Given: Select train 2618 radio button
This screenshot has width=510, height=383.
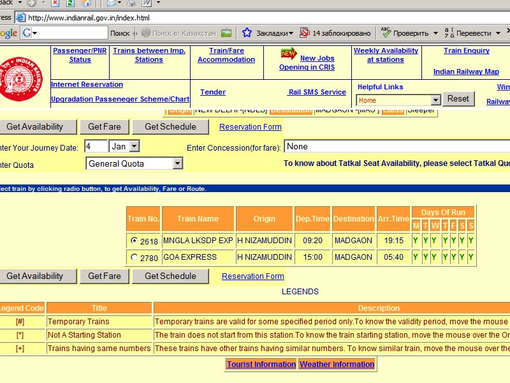Looking at the screenshot, I should (x=134, y=241).
